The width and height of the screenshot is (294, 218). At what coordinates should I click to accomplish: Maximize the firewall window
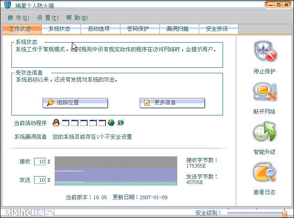(278, 5)
